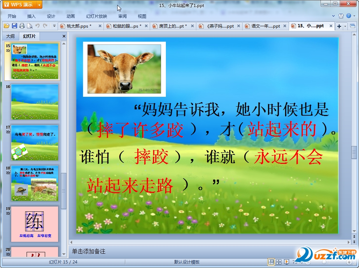This screenshot has width=359, height=268.
Task: Go to next slide with double-down arrow
Action: (x=354, y=241)
